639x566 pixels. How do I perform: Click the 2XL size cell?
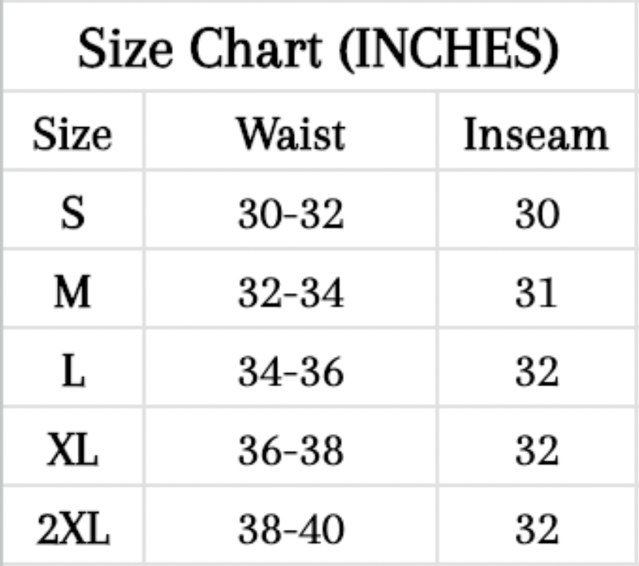pyautogui.click(x=73, y=530)
